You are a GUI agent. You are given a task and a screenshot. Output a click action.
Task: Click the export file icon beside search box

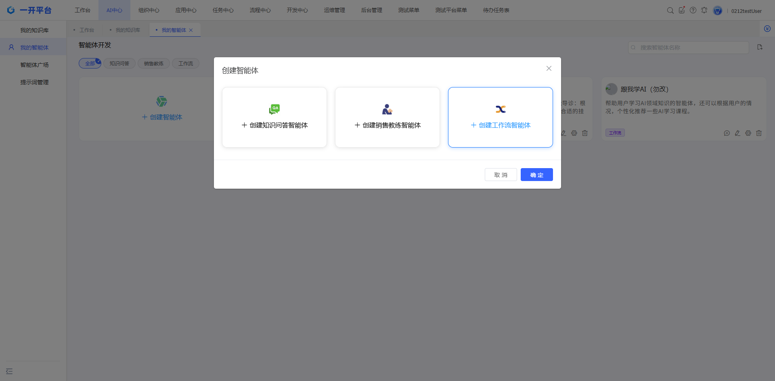(x=760, y=47)
